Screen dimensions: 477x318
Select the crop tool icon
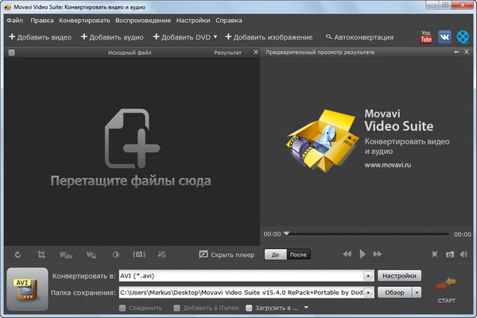[x=41, y=255]
